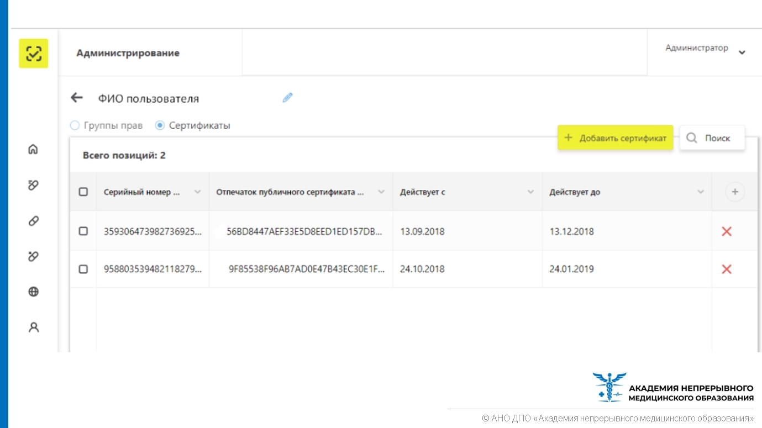The height and width of the screenshot is (428, 762).
Task: Click the Всего позиций: 2 label
Action: (x=124, y=155)
